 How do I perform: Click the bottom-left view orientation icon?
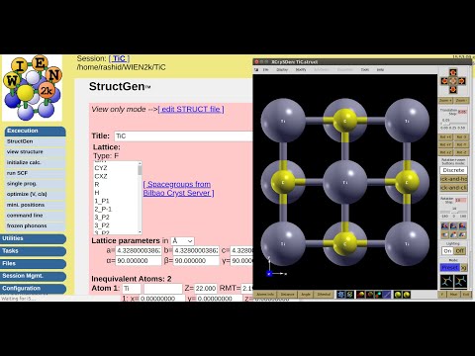coord(444,234)
